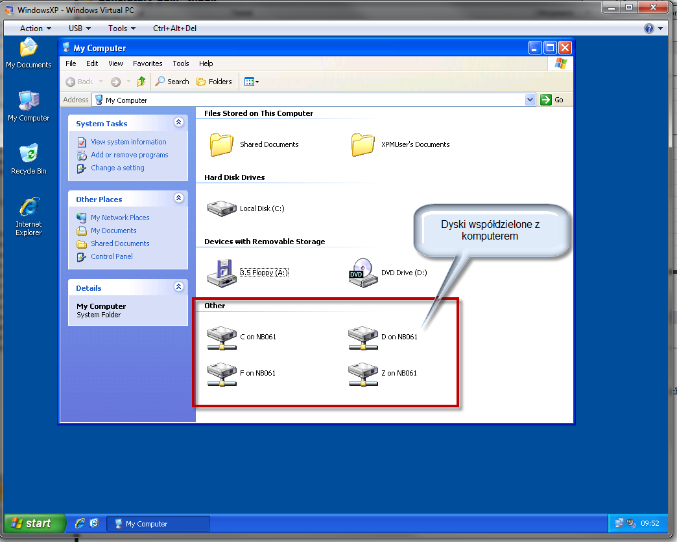Click the Windows XP start button

coord(34,523)
